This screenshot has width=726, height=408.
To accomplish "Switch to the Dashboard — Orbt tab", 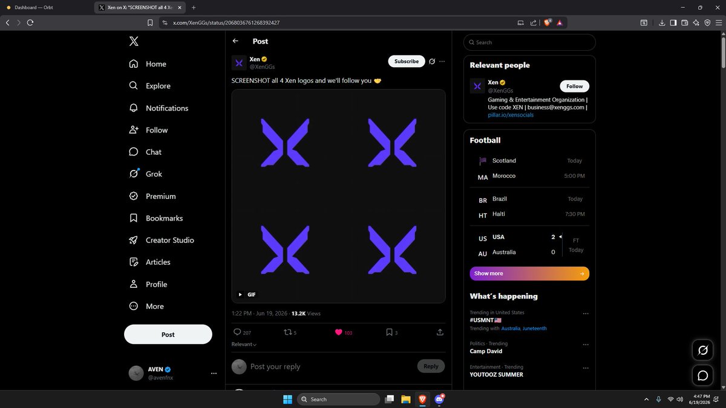I will click(x=47, y=7).
